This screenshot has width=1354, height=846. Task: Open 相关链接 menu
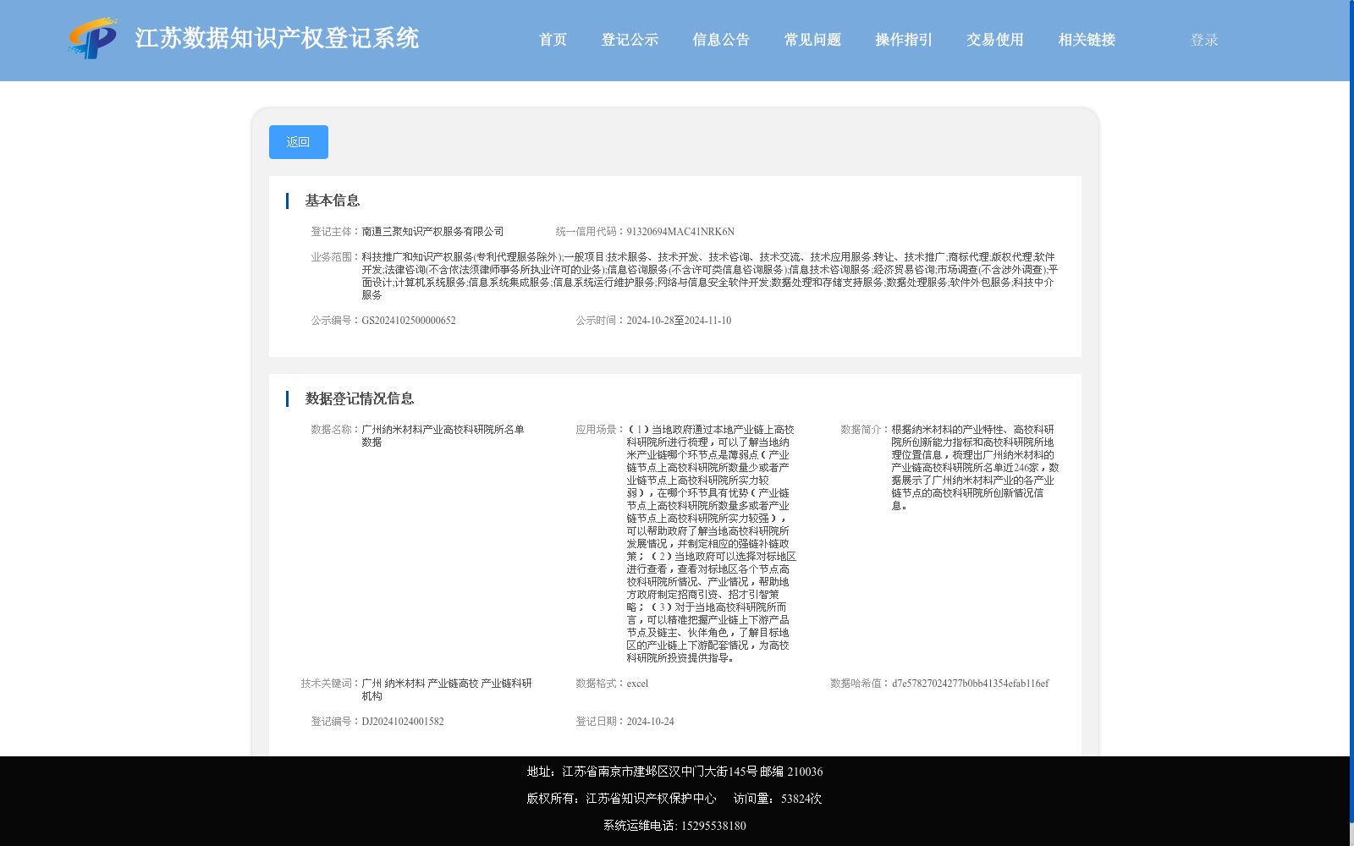pyautogui.click(x=1087, y=40)
